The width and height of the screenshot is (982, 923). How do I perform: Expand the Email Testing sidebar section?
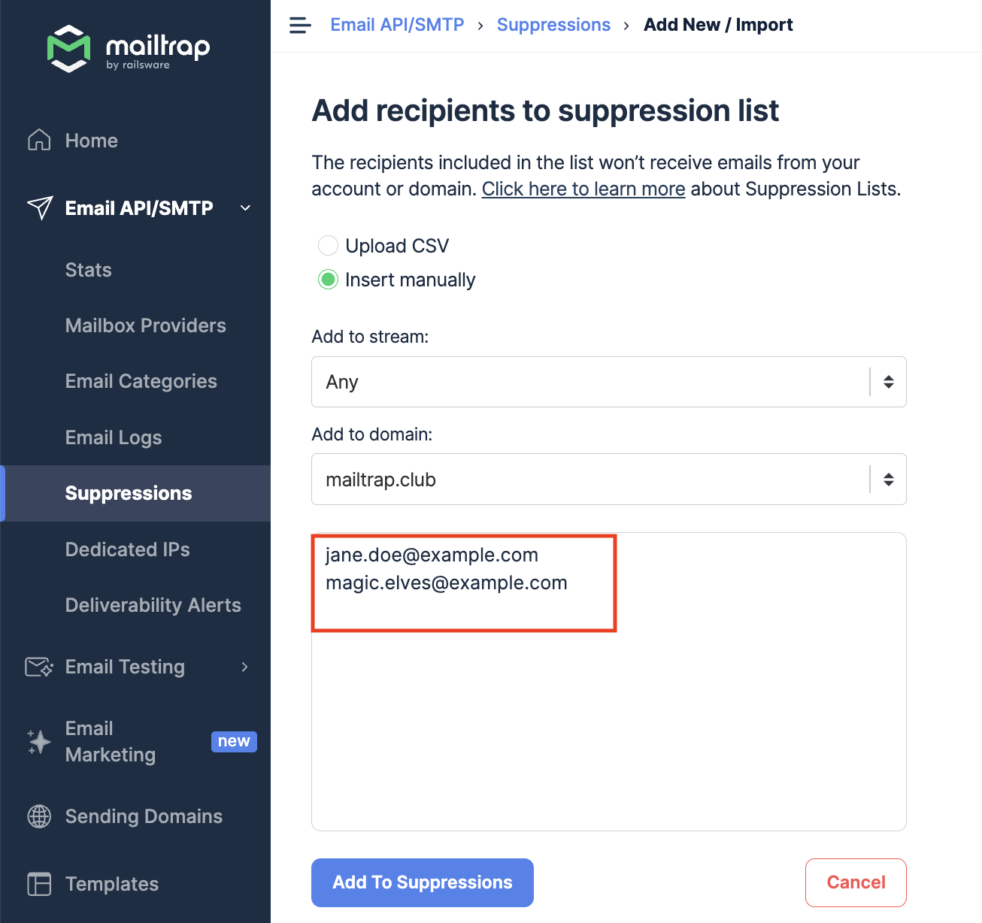[244, 667]
